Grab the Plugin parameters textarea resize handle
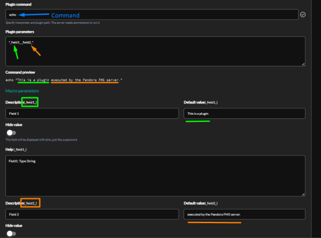Image resolution: width=321 pixels, height=238 pixels. coord(303,64)
